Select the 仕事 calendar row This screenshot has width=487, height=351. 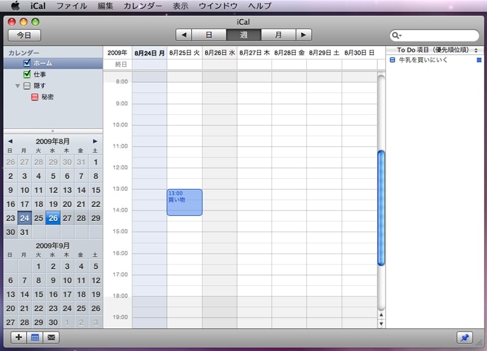coord(53,74)
